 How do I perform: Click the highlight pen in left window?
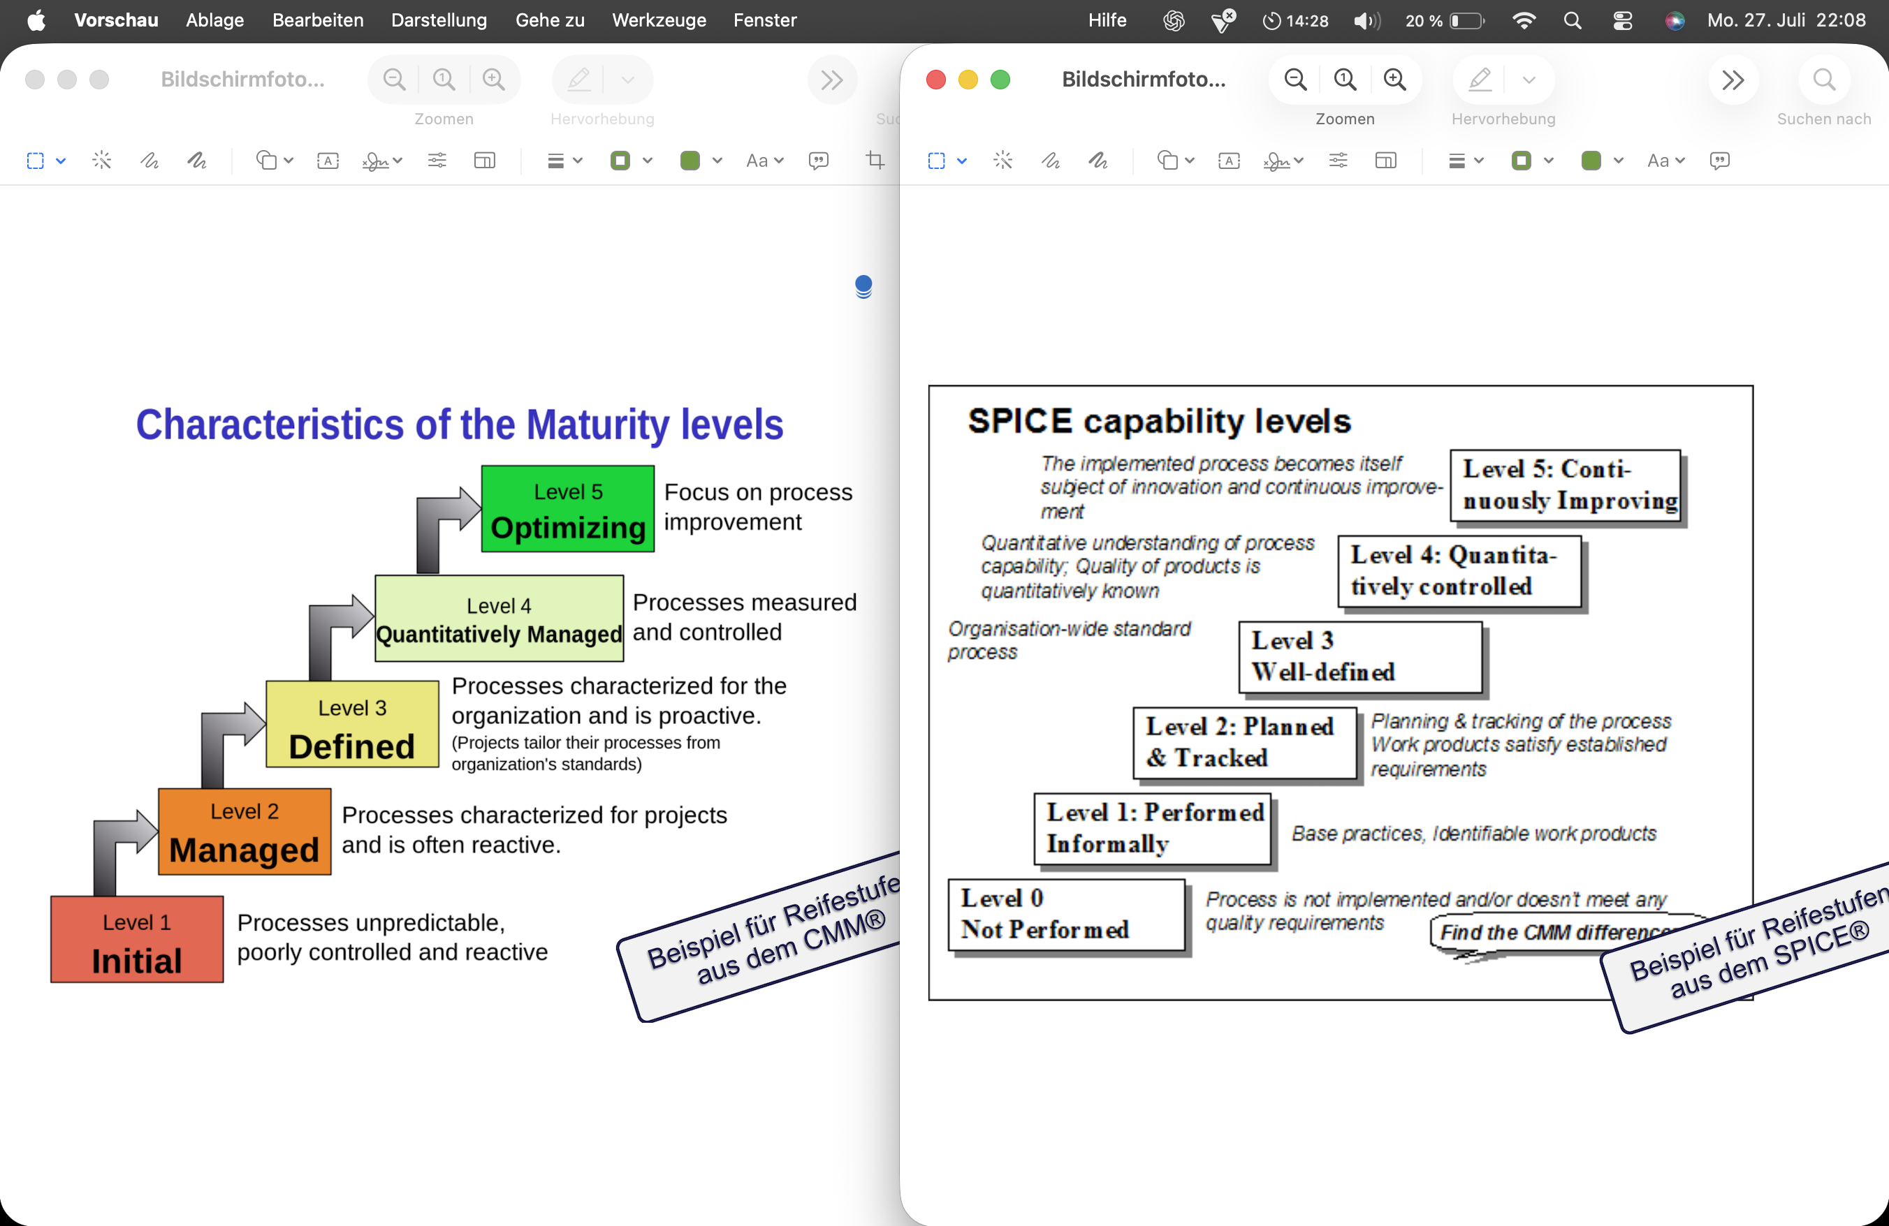coord(579,80)
